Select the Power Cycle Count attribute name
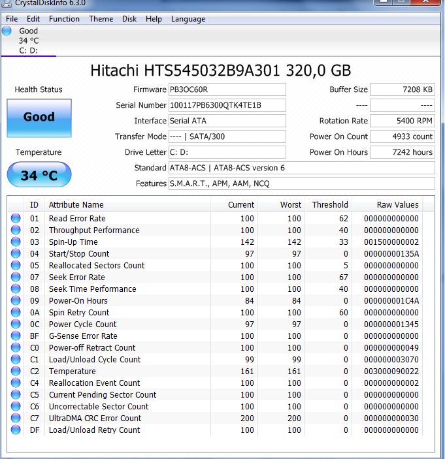The image size is (445, 459). pyautogui.click(x=82, y=324)
